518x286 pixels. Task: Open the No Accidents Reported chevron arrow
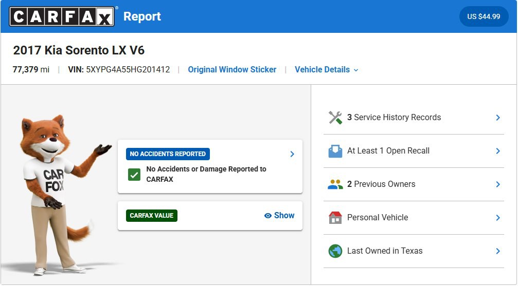292,154
